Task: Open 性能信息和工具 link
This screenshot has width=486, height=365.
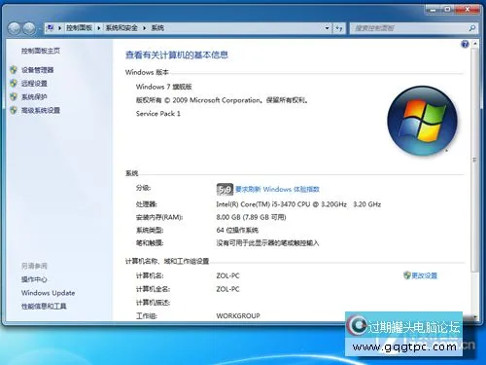Action: click(44, 306)
